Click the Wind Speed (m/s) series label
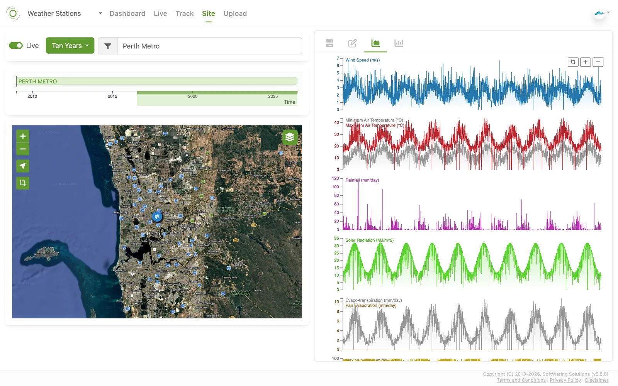618x386 pixels. pos(362,60)
